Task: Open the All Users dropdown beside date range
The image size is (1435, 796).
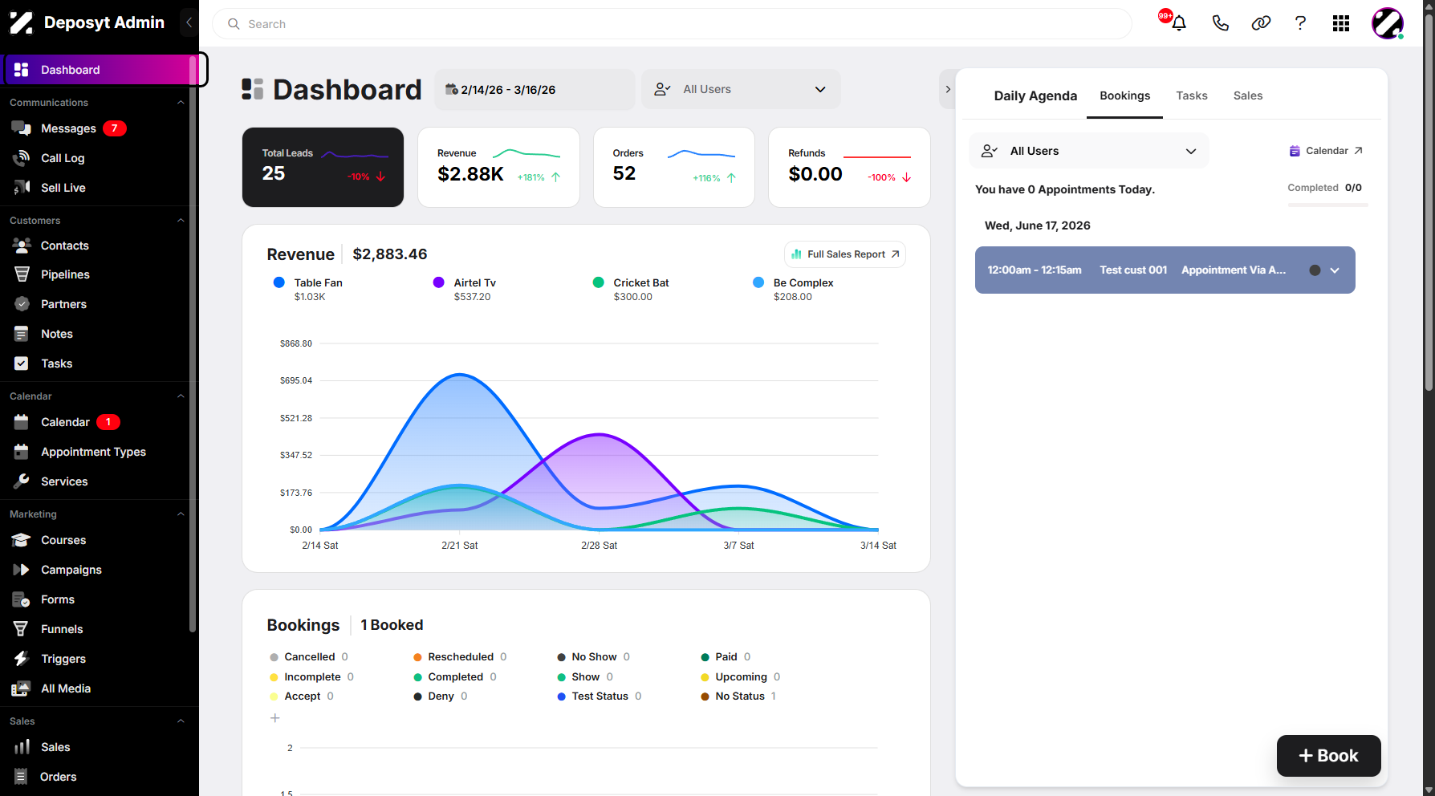Action: coord(741,89)
